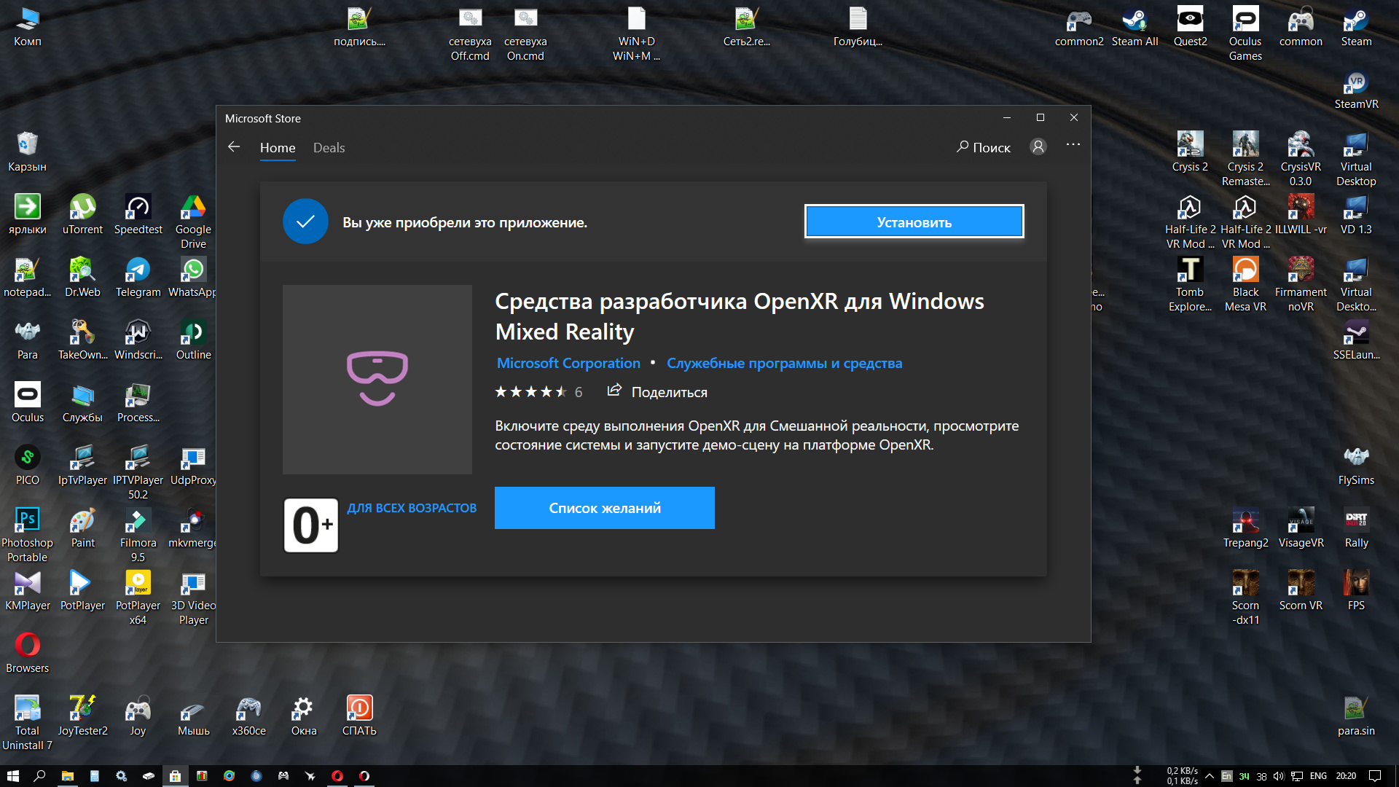Select the Telegram desktop shortcut

click(x=138, y=278)
